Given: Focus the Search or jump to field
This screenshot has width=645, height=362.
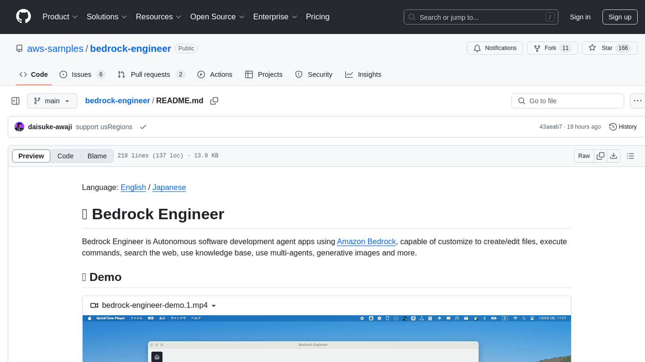Looking at the screenshot, I should (482, 17).
